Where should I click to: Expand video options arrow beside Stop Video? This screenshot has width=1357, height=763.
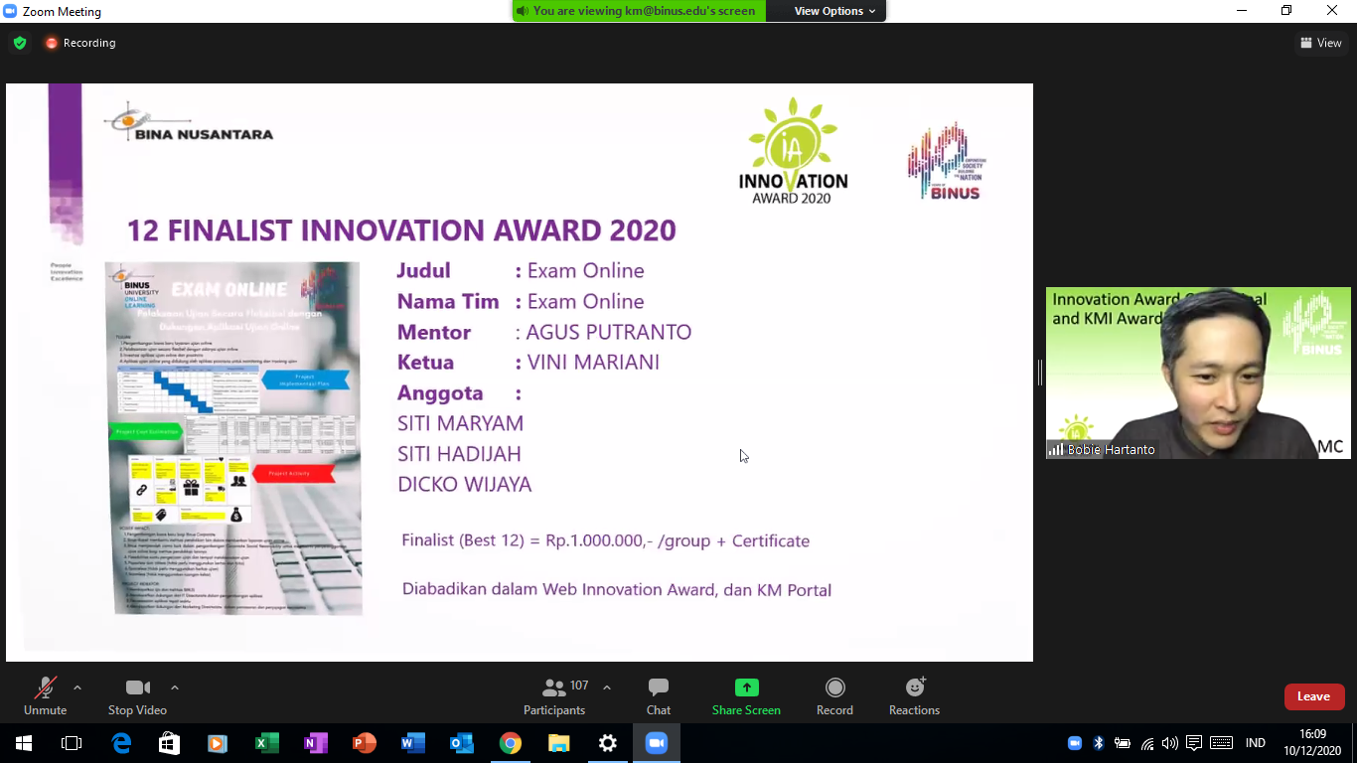click(175, 687)
